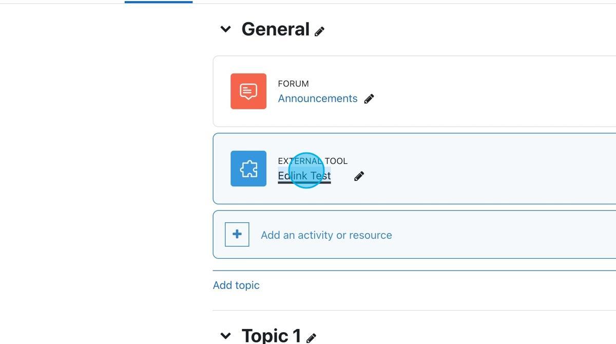Screen dimensions: 616x344
Task: Click the orange Forum activity icon
Action: (x=248, y=91)
